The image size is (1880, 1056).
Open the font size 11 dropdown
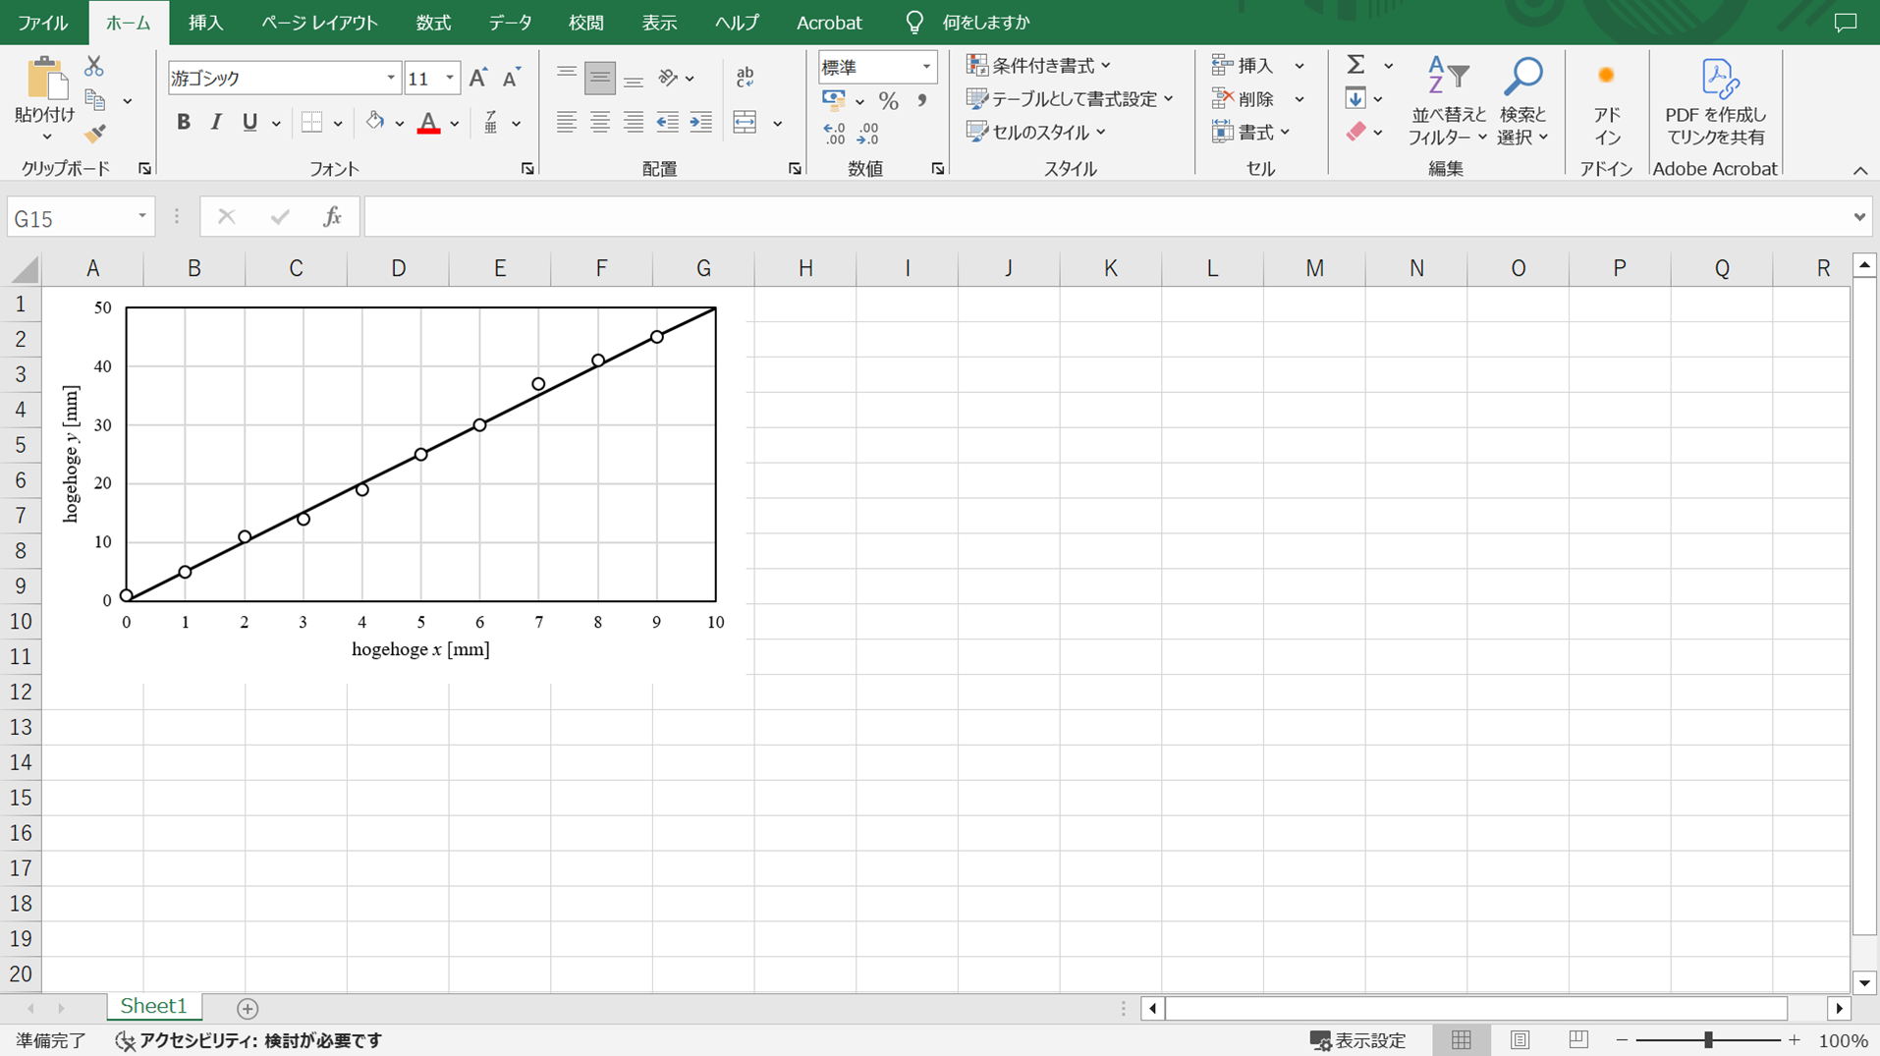click(450, 78)
